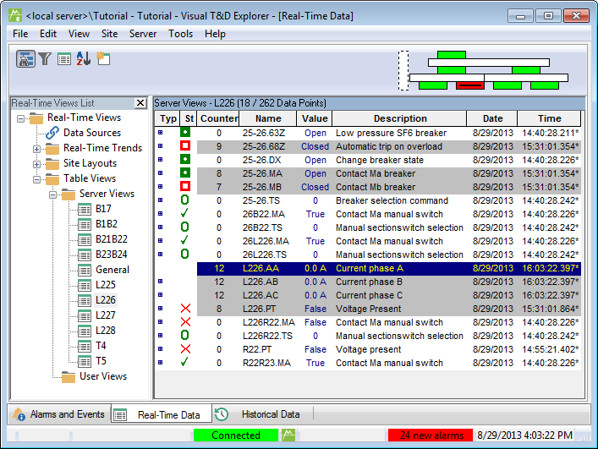Select the L228 view icon

pyautogui.click(x=85, y=331)
